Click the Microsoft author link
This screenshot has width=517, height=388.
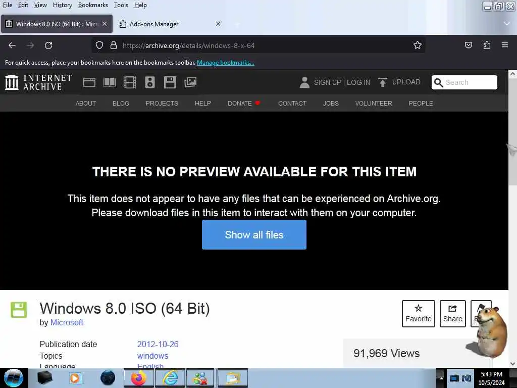coord(67,322)
